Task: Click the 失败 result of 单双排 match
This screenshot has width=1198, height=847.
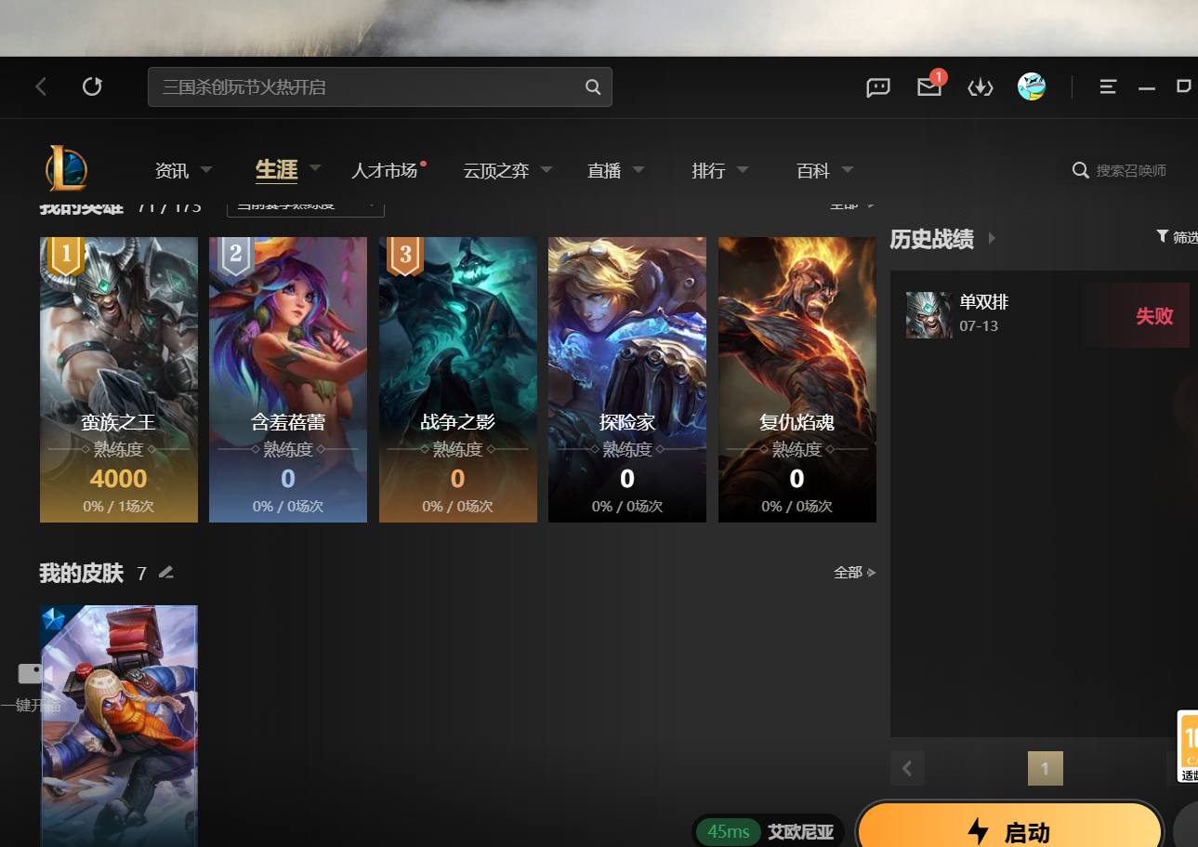Action: (1154, 316)
